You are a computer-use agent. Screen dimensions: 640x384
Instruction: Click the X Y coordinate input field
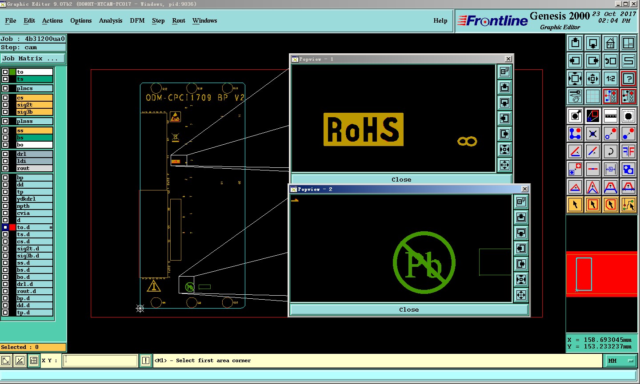(x=100, y=360)
